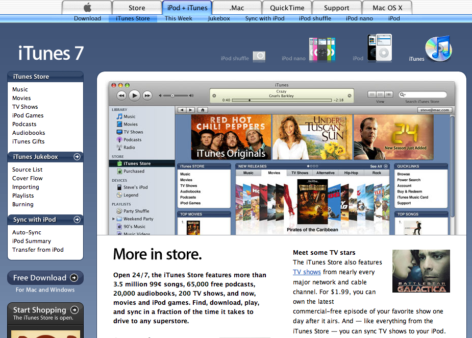The image size is (472, 338).
Task: Open the TV shows hyperlink
Action: [x=307, y=272]
